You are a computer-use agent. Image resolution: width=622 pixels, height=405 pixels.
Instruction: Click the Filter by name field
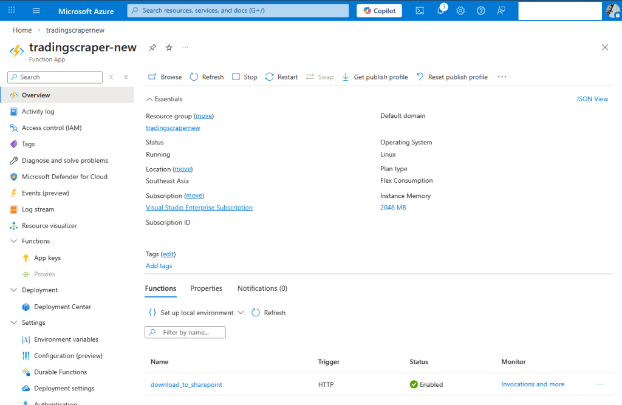[185, 332]
